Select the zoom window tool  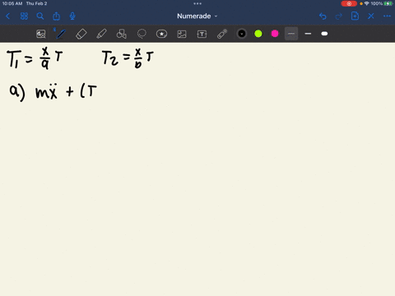click(x=41, y=34)
